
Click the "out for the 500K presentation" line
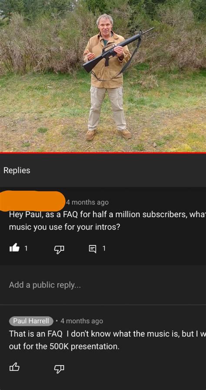[64, 347]
